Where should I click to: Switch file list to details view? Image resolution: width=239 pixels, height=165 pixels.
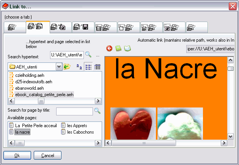[x=97, y=67]
